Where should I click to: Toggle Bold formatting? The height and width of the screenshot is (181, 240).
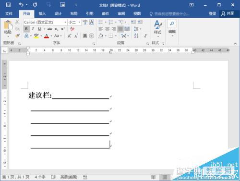pyautogui.click(x=26, y=29)
